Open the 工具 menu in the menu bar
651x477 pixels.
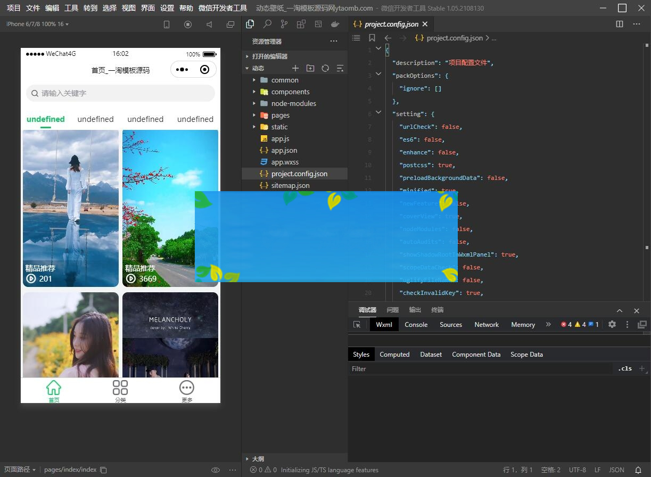click(71, 8)
